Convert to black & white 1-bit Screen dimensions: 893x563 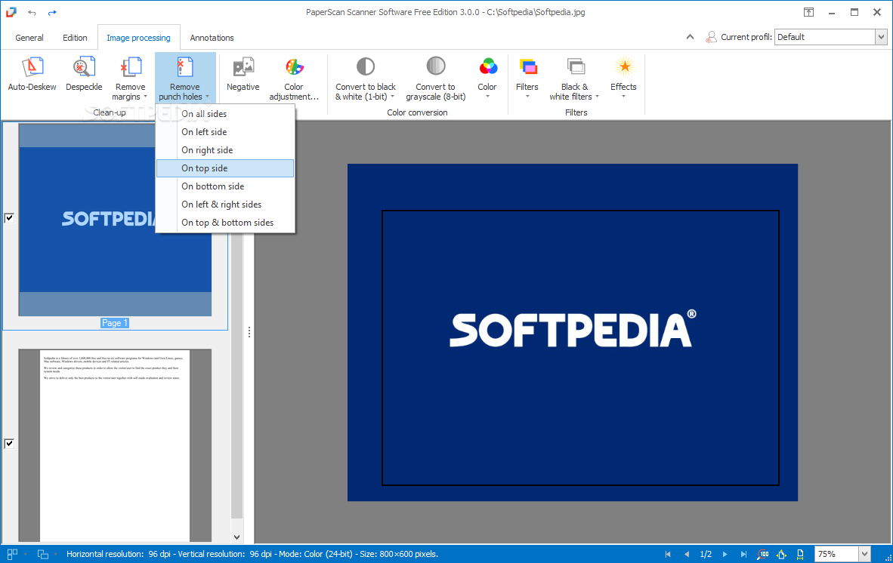tap(365, 78)
